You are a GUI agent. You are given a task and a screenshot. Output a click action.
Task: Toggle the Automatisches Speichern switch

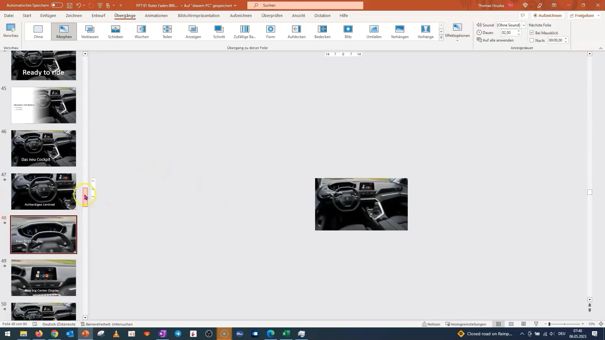pyautogui.click(x=56, y=5)
